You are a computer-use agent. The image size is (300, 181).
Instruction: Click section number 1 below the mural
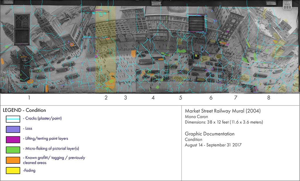click(x=29, y=98)
